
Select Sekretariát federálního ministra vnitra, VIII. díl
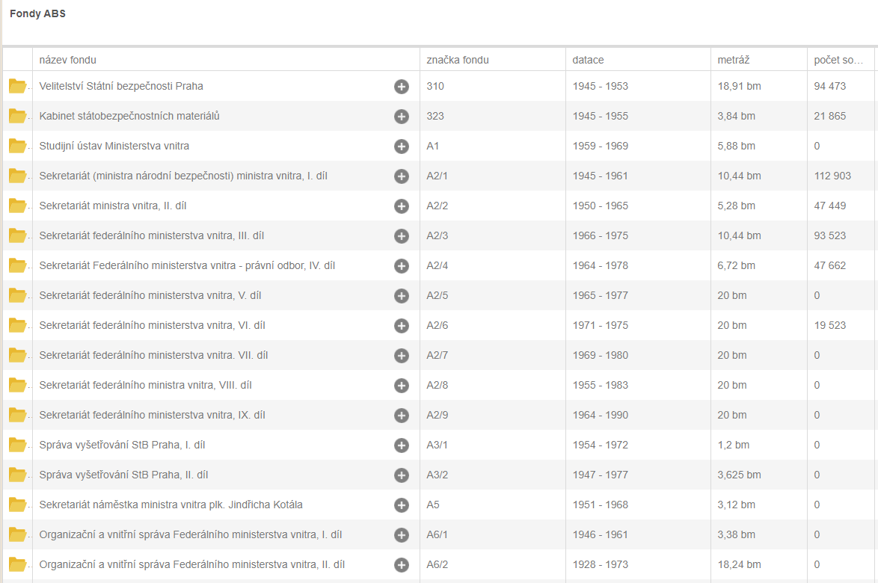click(x=145, y=385)
